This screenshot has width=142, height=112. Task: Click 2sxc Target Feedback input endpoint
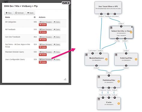pos(108,14)
